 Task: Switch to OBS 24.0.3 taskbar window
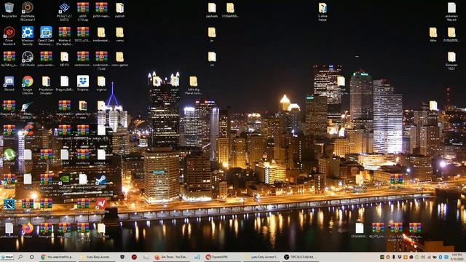pyautogui.click(x=300, y=257)
